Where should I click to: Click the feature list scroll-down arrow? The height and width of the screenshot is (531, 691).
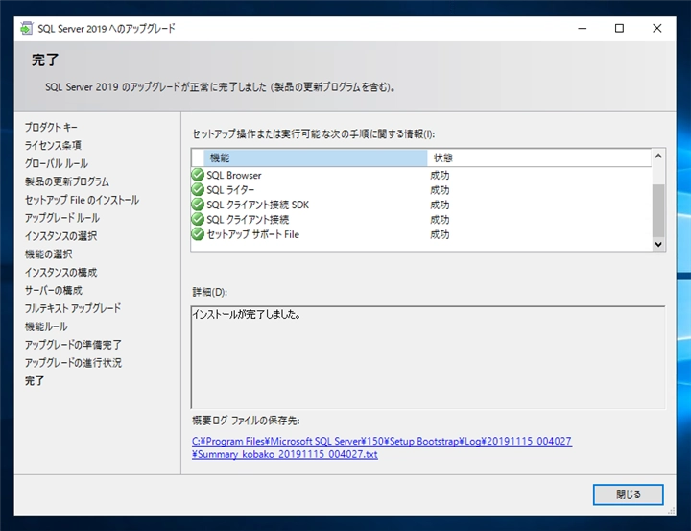point(658,244)
